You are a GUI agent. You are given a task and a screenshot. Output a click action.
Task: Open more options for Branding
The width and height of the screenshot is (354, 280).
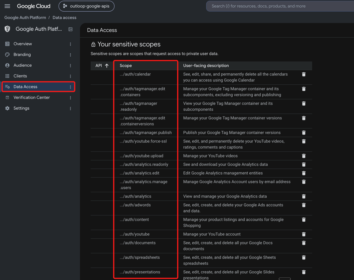71,55
